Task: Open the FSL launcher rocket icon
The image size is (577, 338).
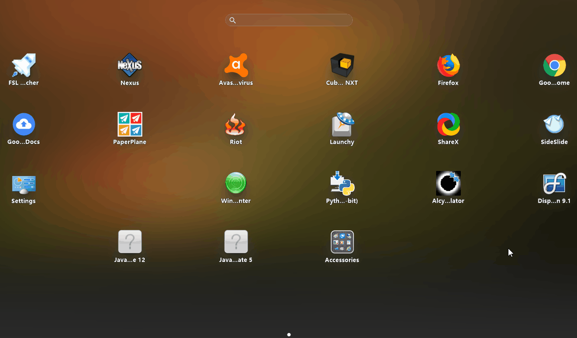Action: (x=24, y=65)
